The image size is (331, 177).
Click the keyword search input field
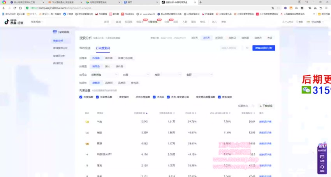click(231, 48)
